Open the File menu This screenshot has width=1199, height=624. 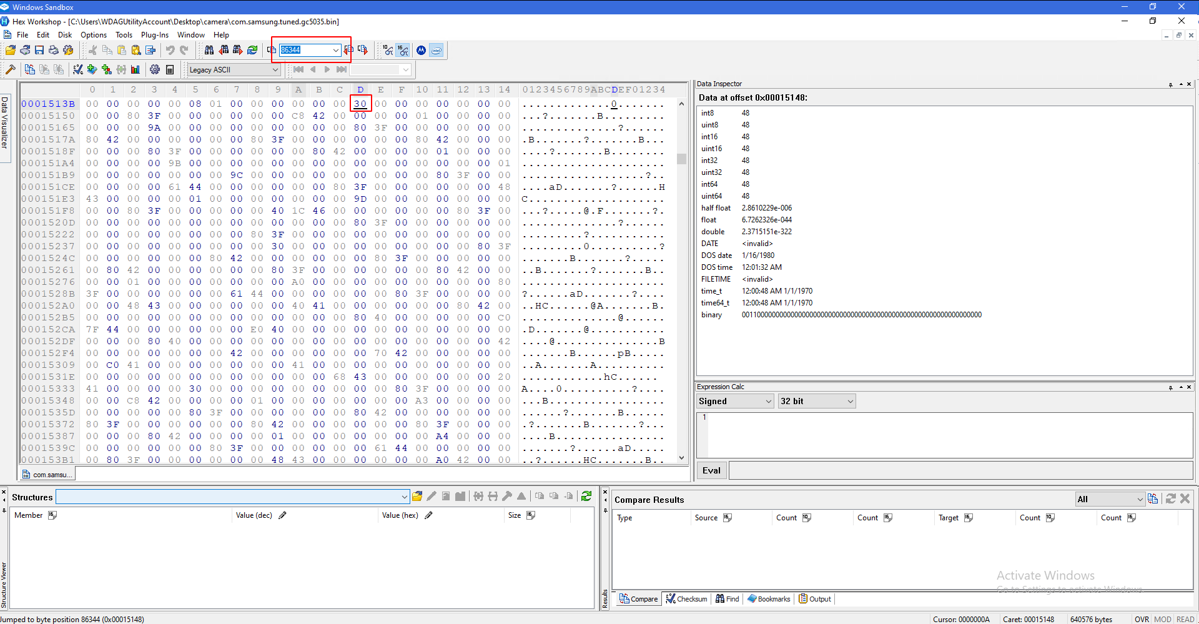(x=22, y=35)
